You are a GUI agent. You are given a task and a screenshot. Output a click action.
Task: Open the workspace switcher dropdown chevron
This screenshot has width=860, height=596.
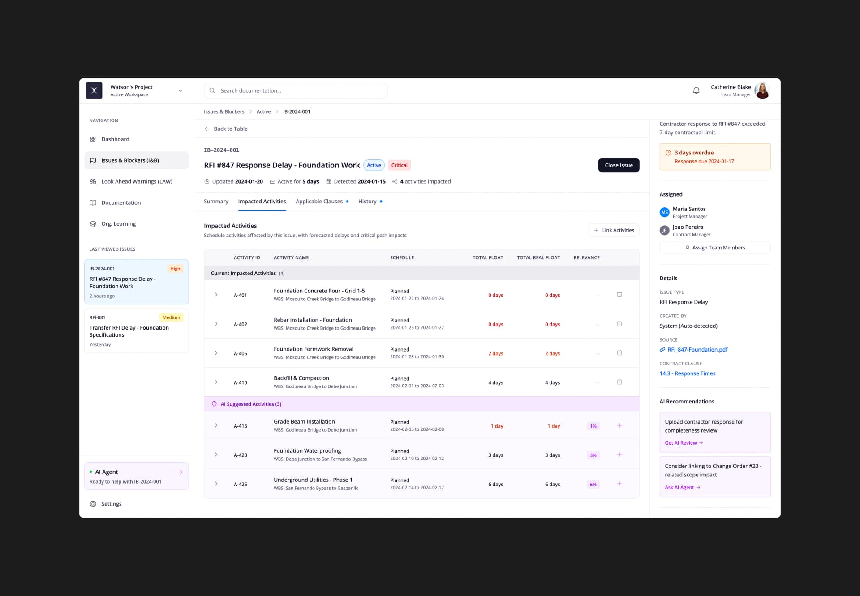181,90
